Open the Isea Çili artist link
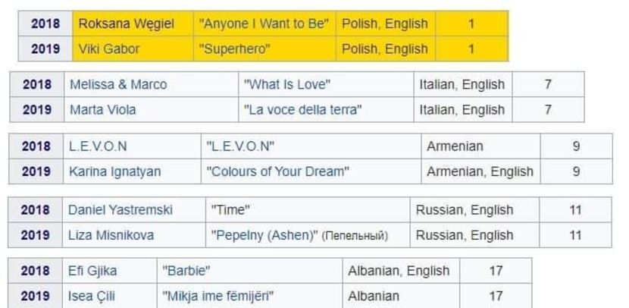The image size is (629, 308). pos(91,296)
